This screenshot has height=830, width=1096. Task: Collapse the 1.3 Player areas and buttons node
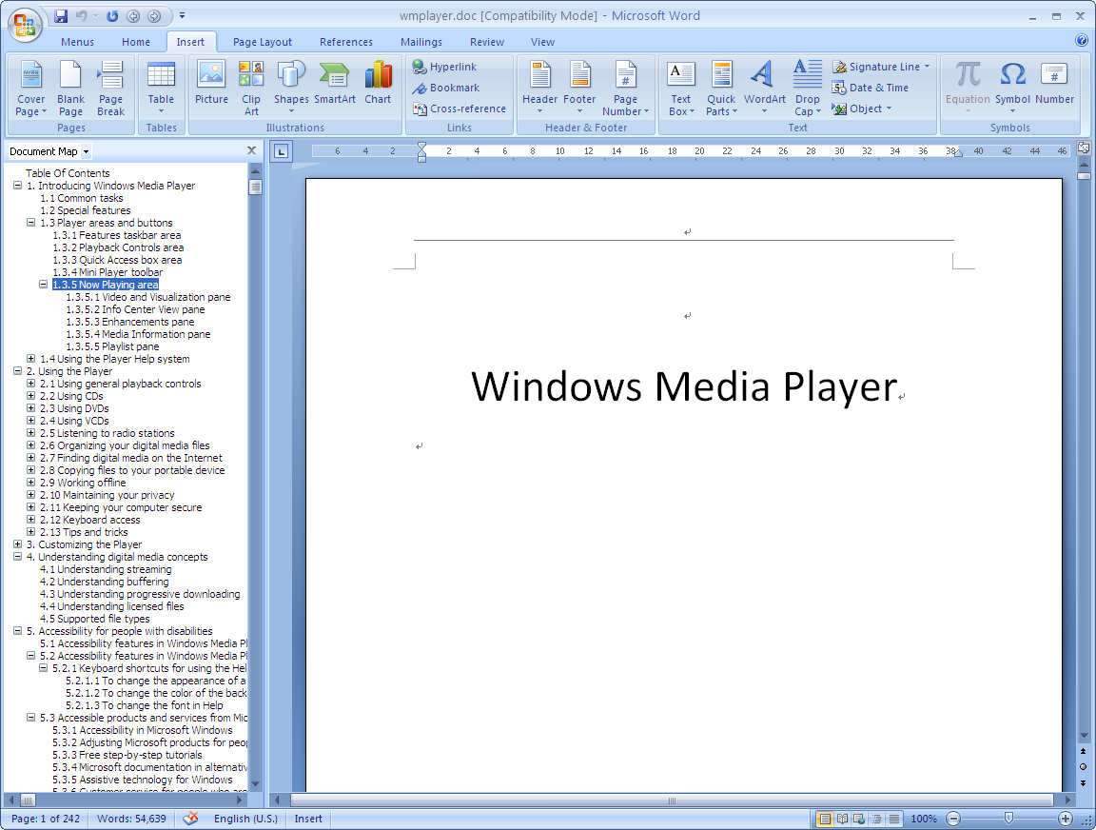(31, 223)
